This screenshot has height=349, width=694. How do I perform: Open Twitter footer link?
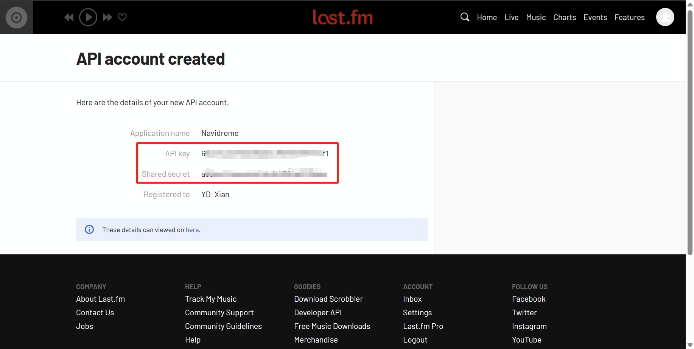tap(524, 313)
